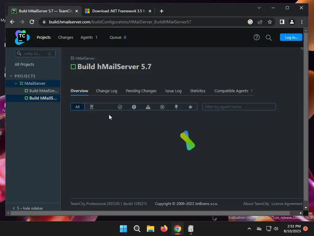Open Windows taskbar search
The image size is (314, 236).
(x=137, y=229)
